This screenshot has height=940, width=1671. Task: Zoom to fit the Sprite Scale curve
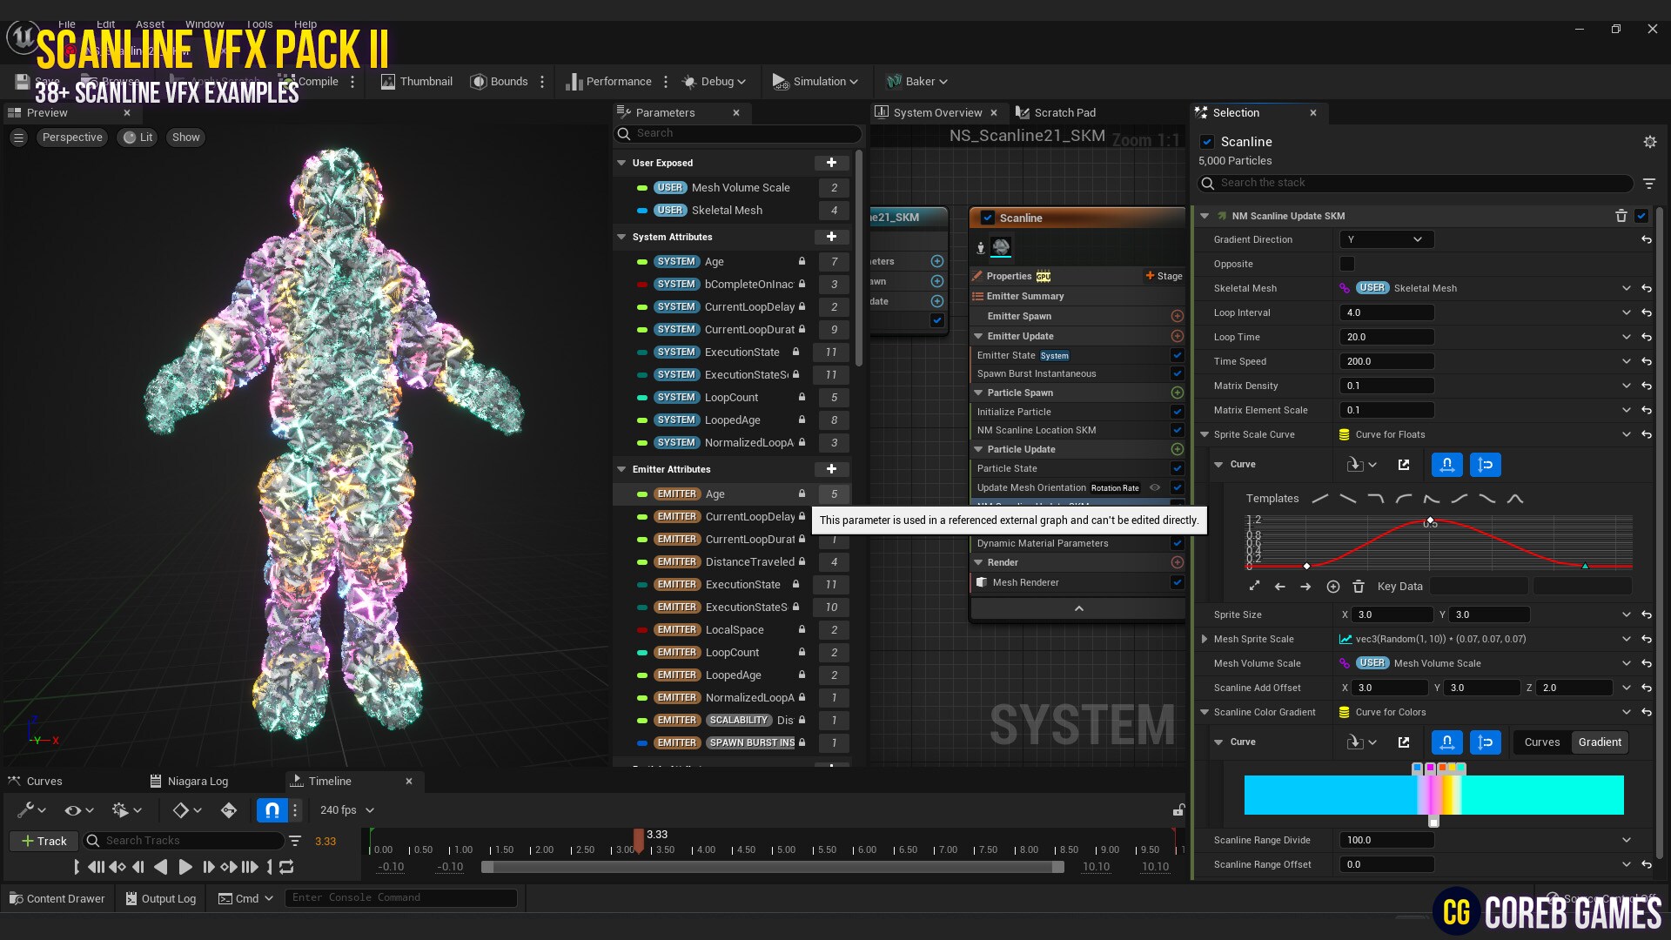(1254, 587)
